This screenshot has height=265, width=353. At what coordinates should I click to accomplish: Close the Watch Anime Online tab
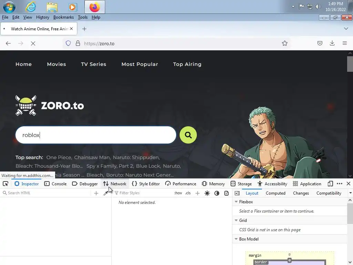pyautogui.click(x=71, y=29)
